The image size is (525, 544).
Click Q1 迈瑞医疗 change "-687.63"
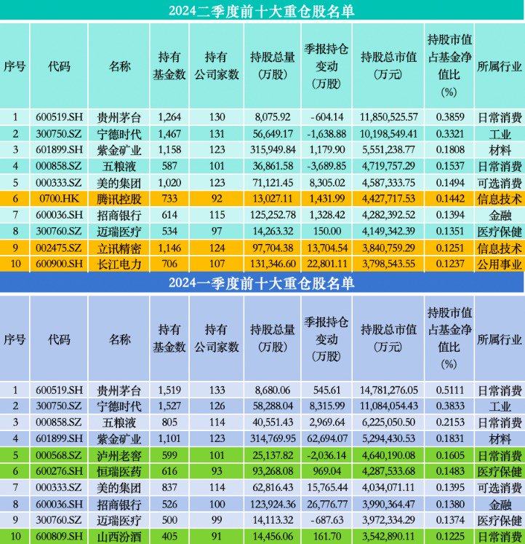click(x=326, y=521)
